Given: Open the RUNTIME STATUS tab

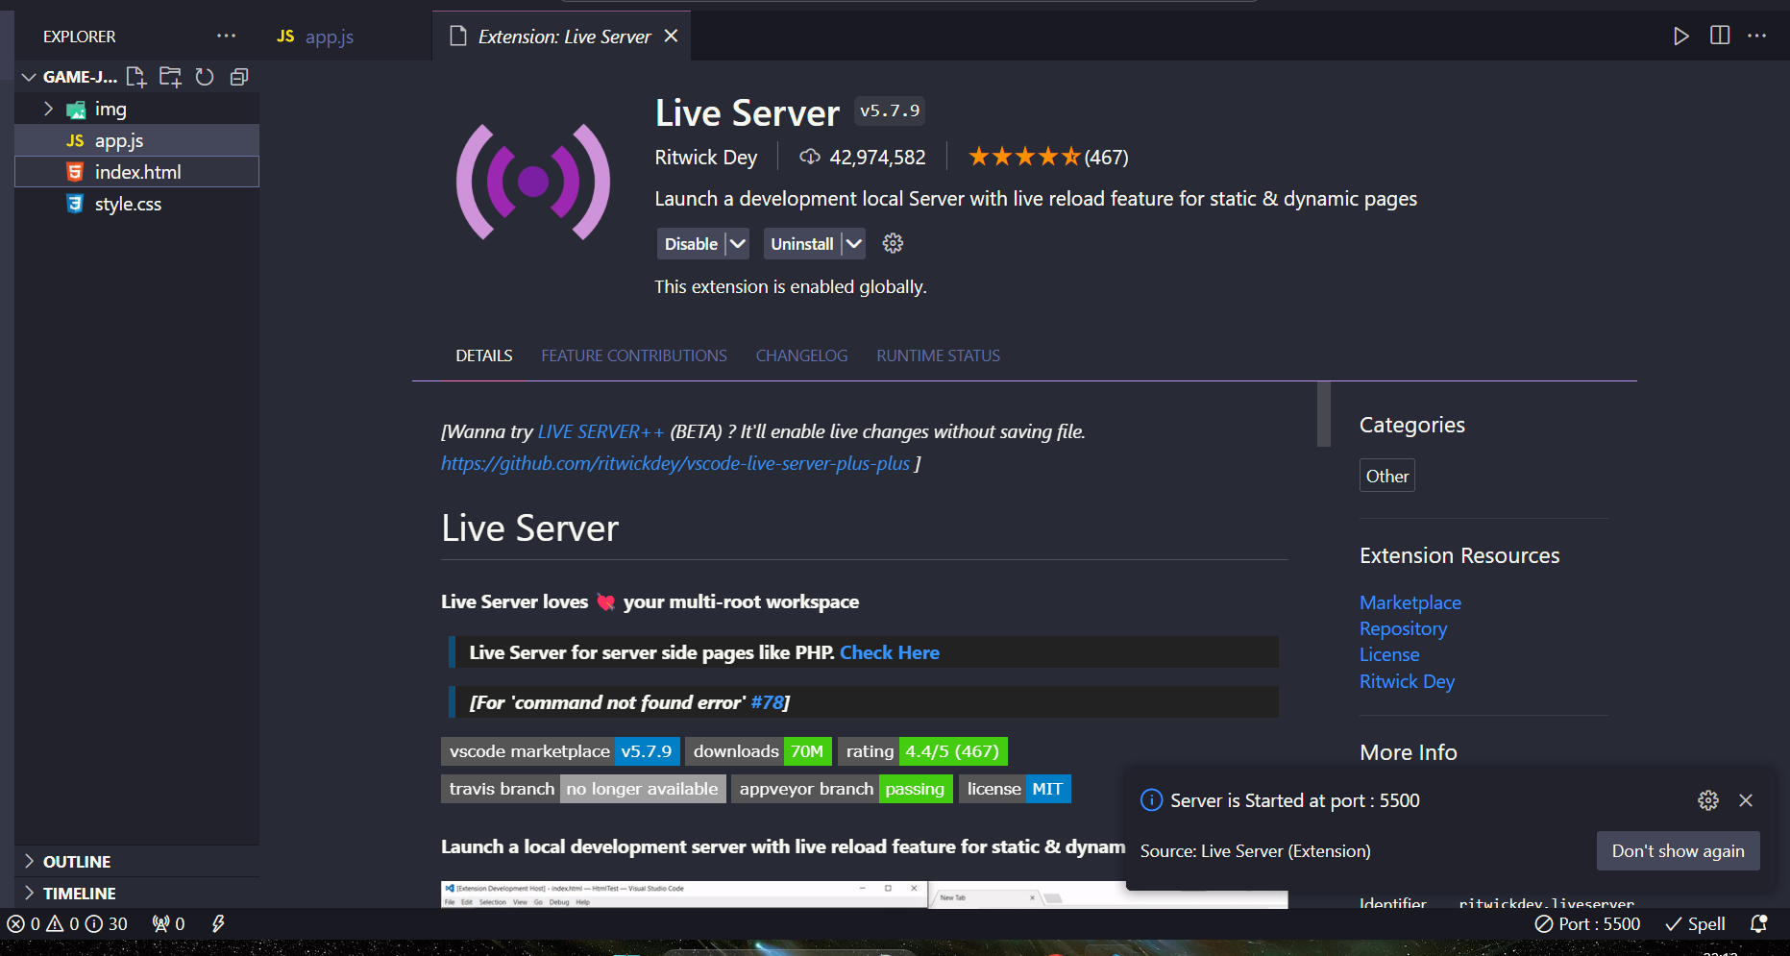Looking at the screenshot, I should pyautogui.click(x=938, y=355).
